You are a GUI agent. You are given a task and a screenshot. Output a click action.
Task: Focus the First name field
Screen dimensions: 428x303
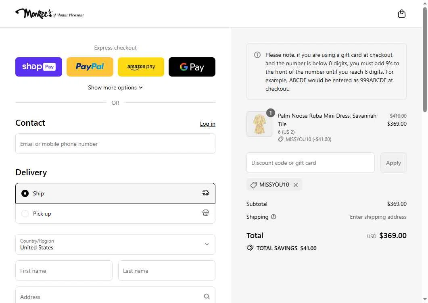64,270
